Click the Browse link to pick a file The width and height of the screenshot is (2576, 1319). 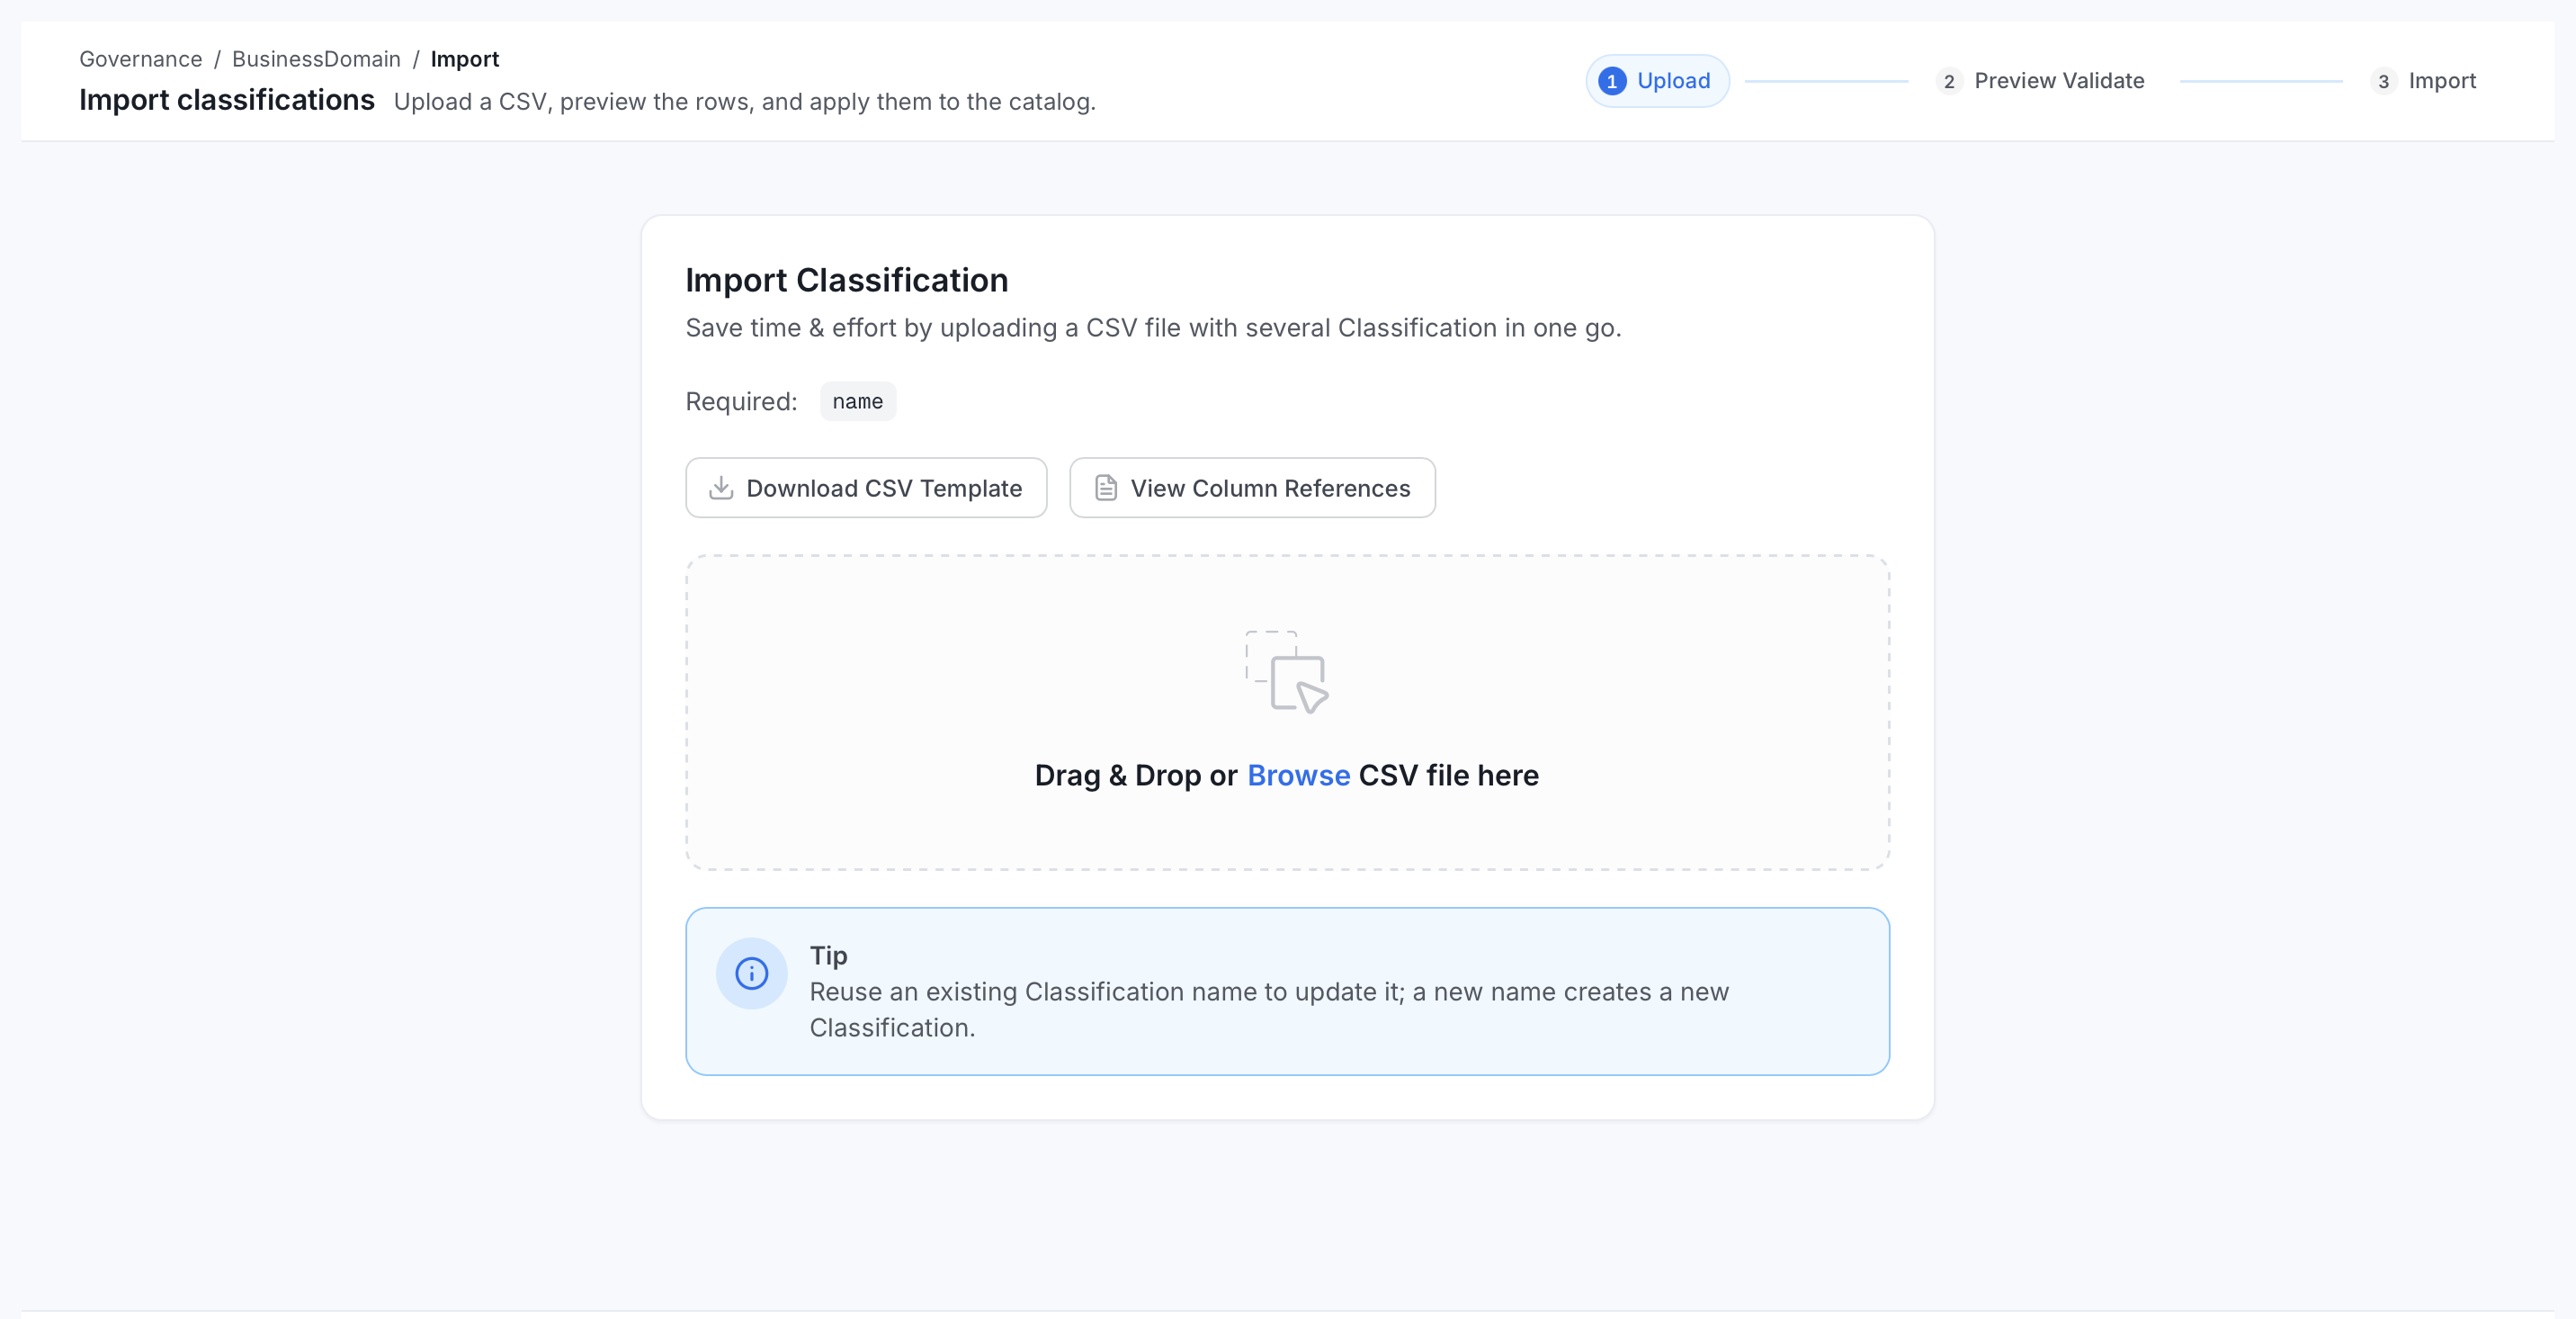coord(1298,775)
